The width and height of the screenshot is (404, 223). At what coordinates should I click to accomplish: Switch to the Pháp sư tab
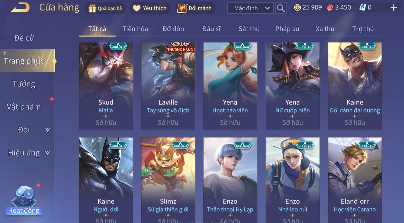coord(287,29)
